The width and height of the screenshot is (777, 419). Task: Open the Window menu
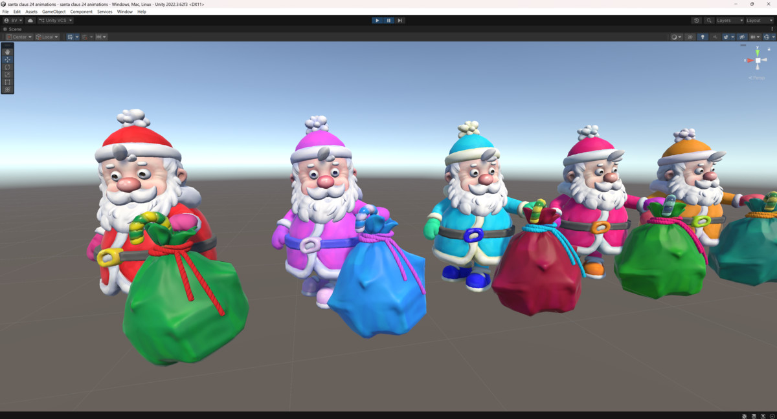coord(125,12)
